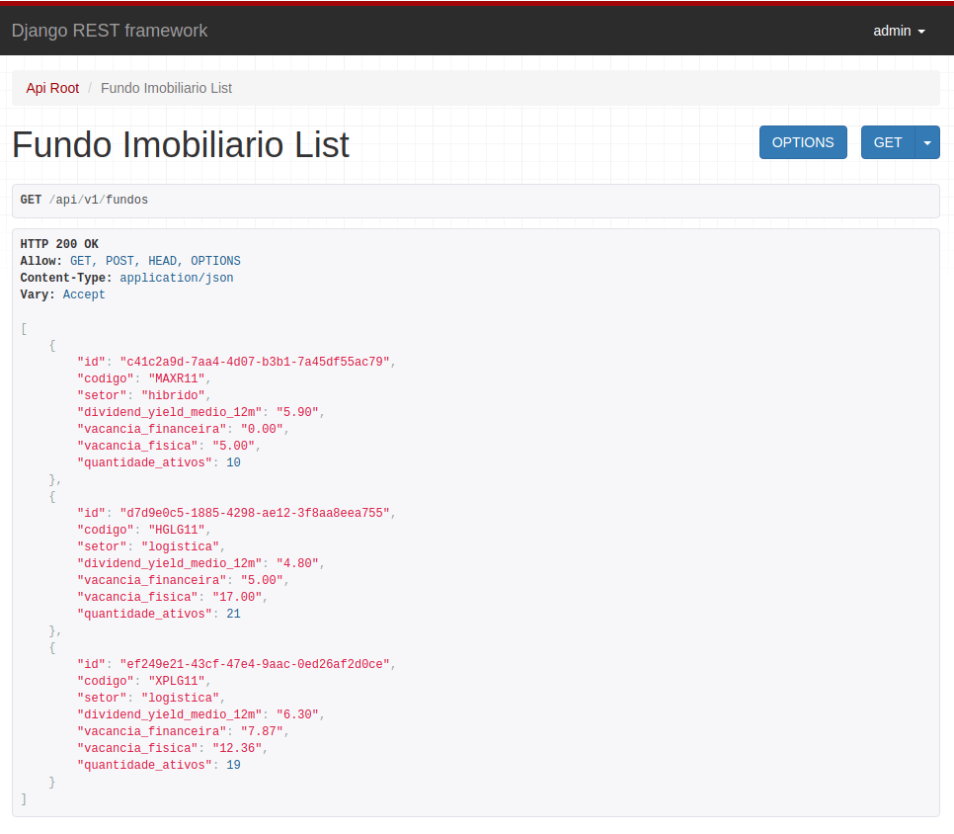Click the GET /api/v1/fundos request line
Screen dimensions: 954x834
pyautogui.click(x=84, y=200)
